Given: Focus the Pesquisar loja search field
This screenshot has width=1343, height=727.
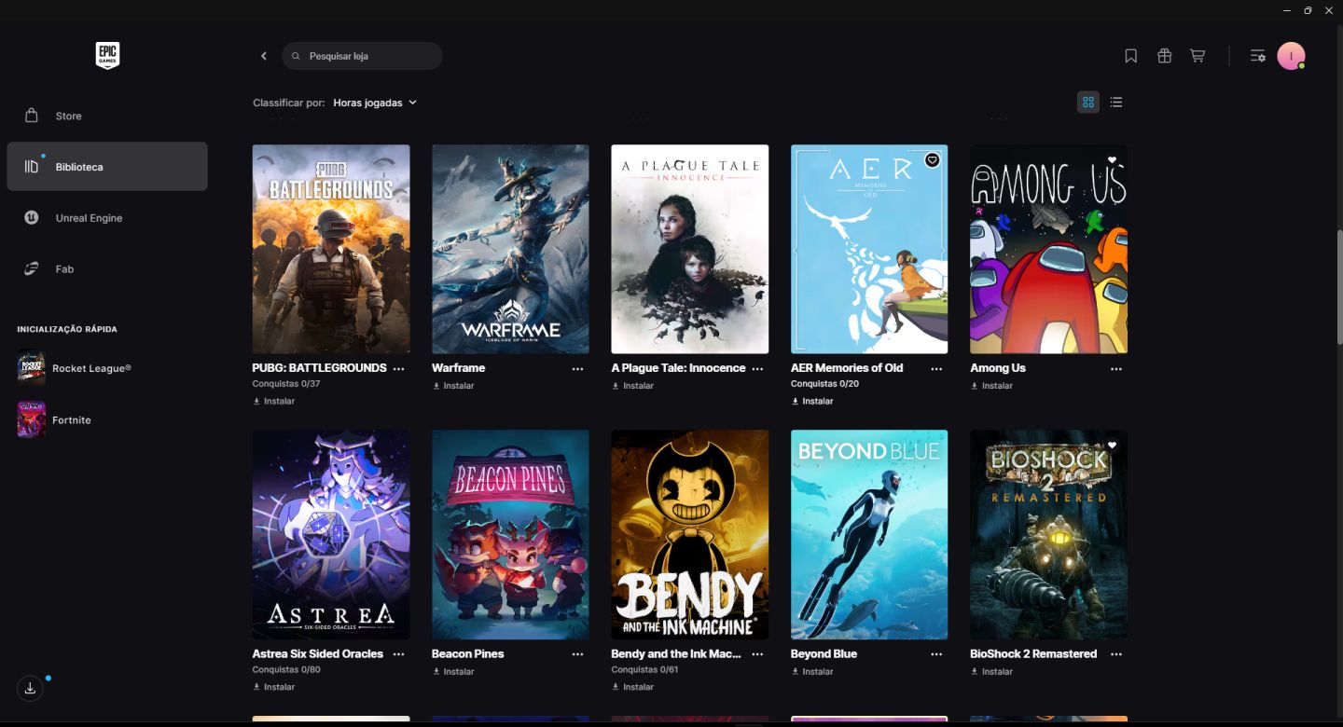Looking at the screenshot, I should (x=362, y=56).
